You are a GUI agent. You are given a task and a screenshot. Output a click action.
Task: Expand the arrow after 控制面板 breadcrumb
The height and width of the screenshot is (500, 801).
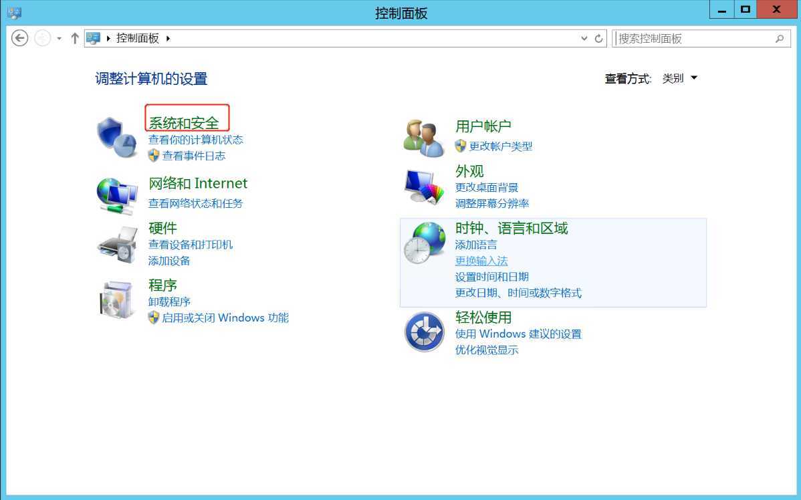click(x=168, y=38)
